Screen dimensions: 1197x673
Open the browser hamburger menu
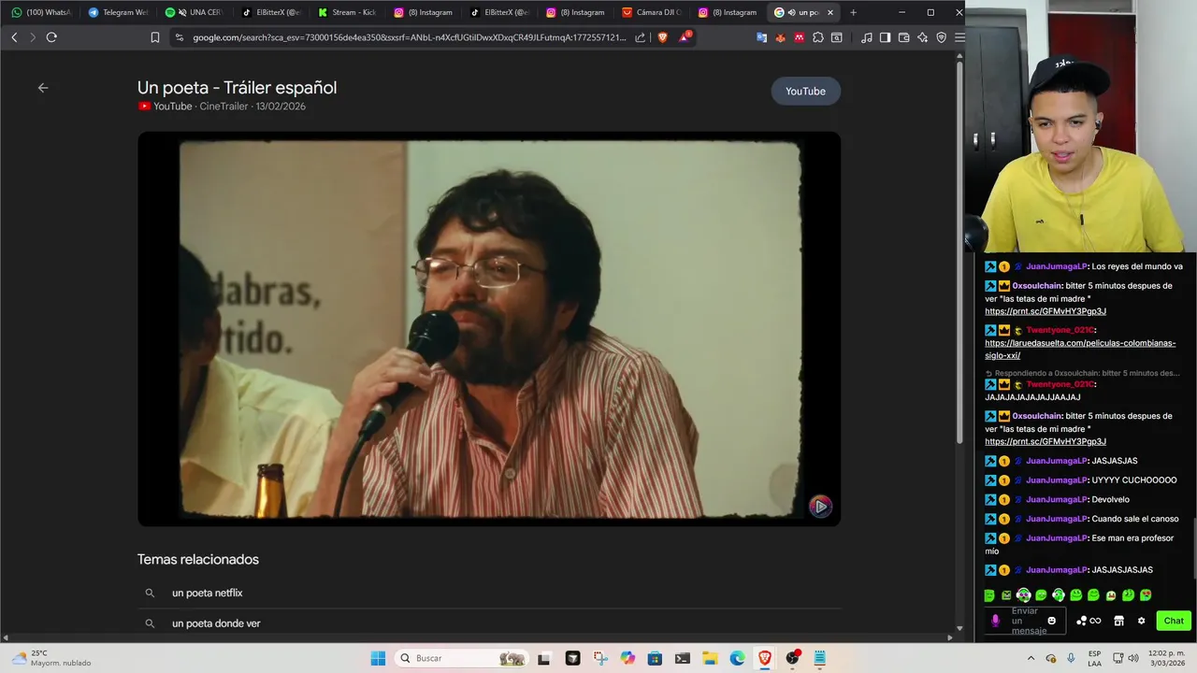pos(959,37)
